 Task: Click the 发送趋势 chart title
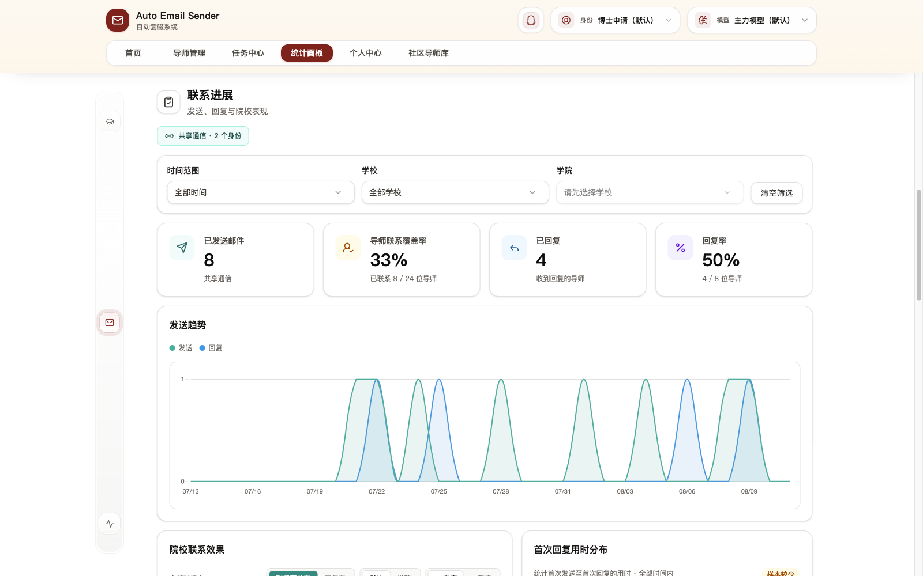[x=187, y=325]
